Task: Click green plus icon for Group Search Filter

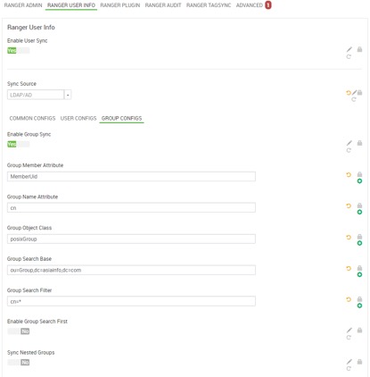Action: (359, 306)
